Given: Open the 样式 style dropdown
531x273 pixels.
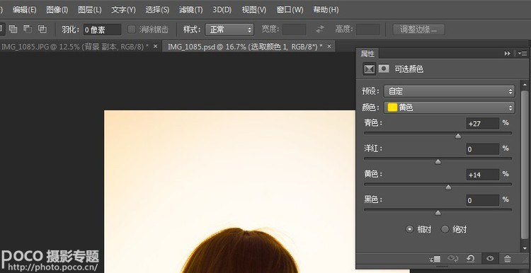Looking at the screenshot, I should pyautogui.click(x=229, y=30).
